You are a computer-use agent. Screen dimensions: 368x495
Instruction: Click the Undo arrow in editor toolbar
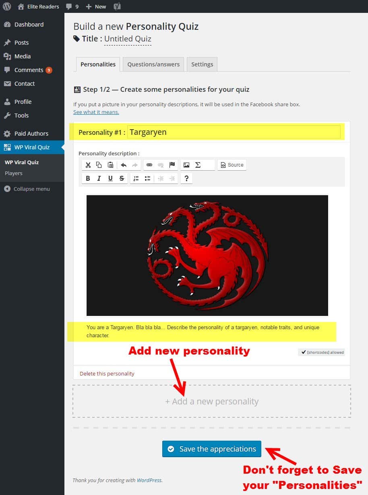coord(124,165)
